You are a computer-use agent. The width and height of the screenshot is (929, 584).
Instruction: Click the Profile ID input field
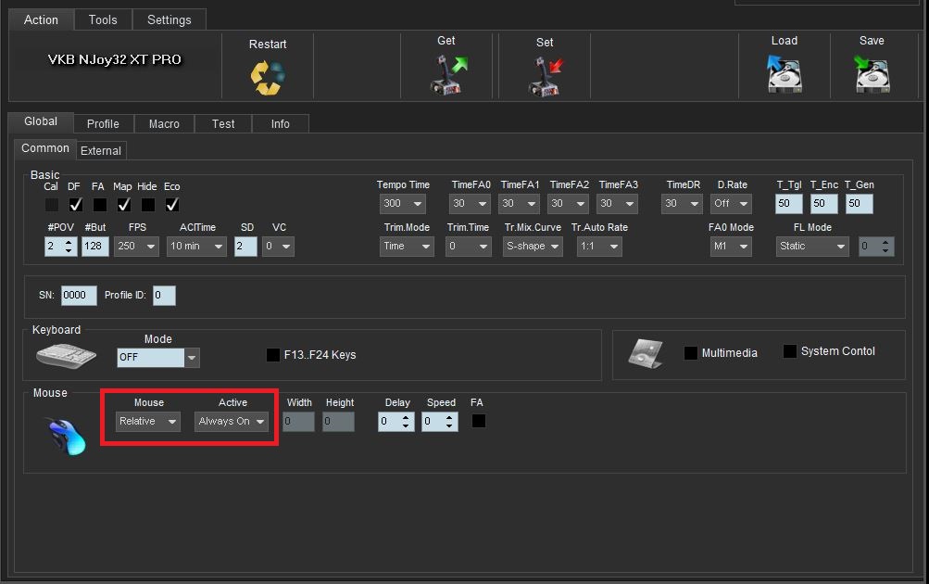(x=164, y=296)
